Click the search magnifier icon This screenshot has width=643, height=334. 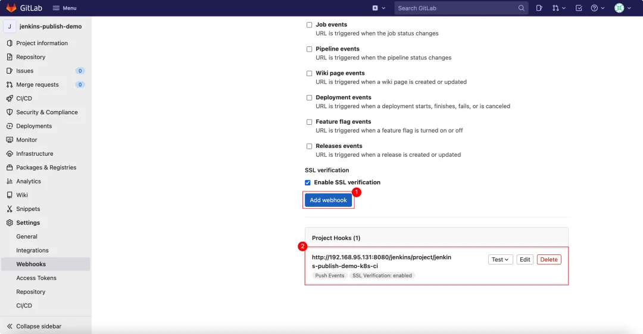point(521,8)
